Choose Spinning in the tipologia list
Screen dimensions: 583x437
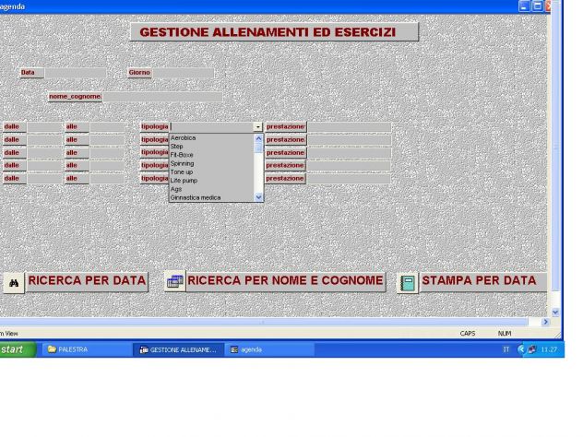click(212, 163)
